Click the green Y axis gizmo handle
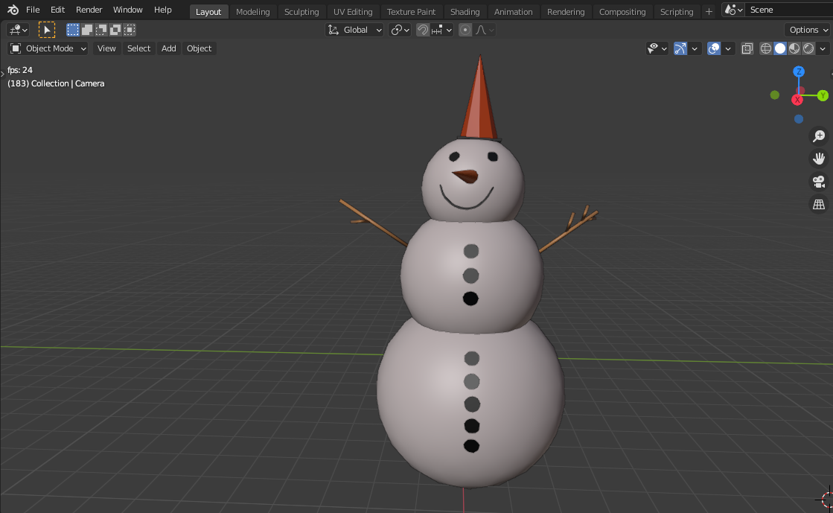 click(823, 96)
